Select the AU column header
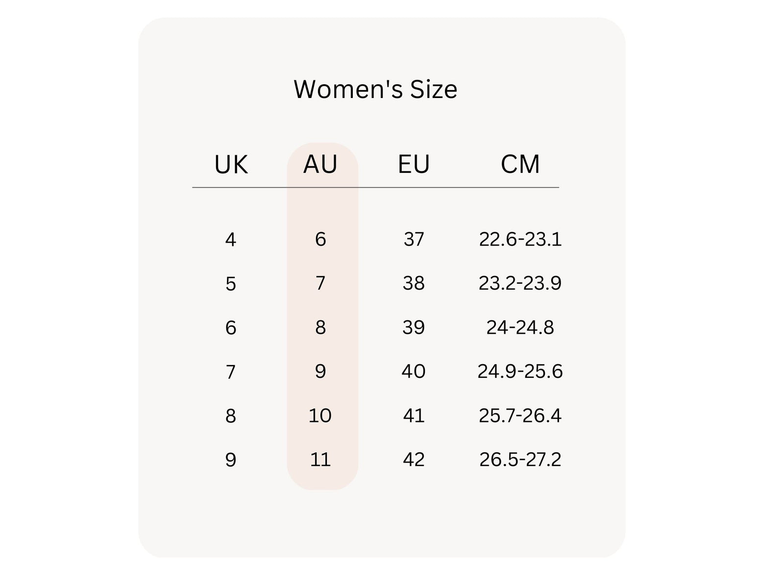 [x=320, y=165]
